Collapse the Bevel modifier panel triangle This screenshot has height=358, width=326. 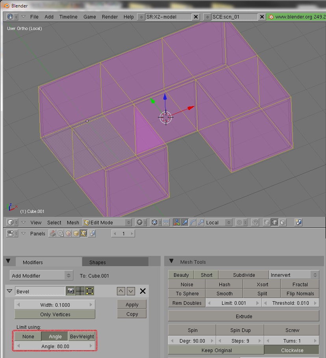[x=10, y=291]
